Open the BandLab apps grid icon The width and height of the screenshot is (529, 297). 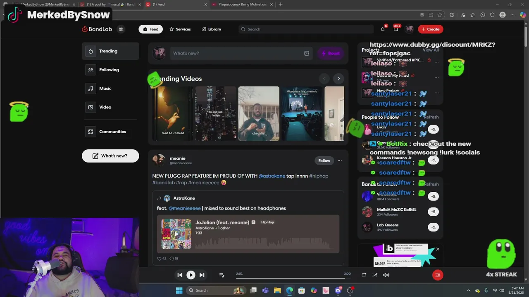tap(121, 29)
